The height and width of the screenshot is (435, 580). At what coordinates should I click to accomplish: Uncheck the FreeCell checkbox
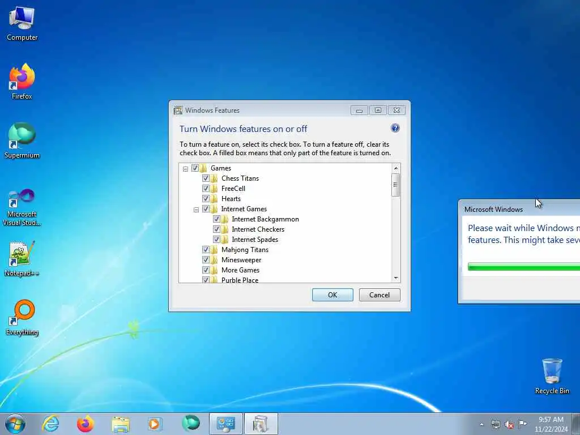point(206,188)
